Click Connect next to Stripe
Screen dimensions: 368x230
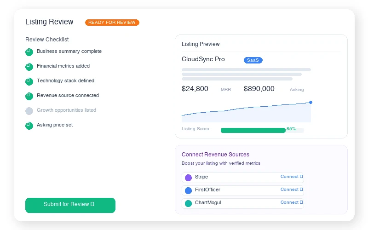point(292,177)
